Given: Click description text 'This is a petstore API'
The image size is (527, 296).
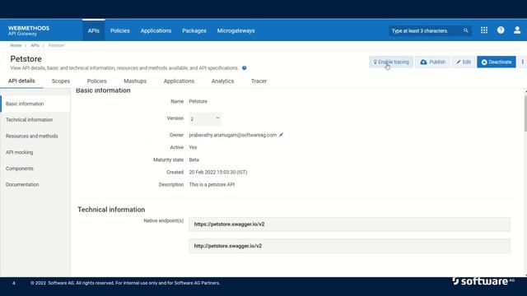Looking at the screenshot, I should pos(212,184).
